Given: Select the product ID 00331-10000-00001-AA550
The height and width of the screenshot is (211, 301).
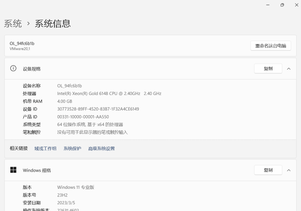Looking at the screenshot, I should click(x=83, y=117).
